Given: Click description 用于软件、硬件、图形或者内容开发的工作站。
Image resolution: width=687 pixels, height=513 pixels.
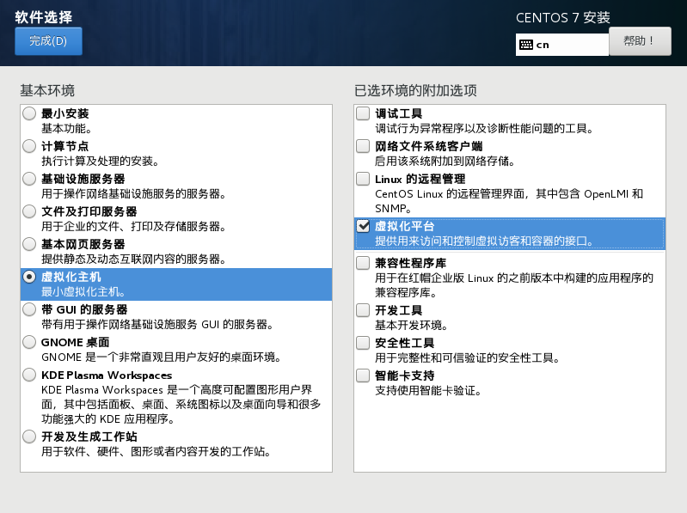Looking at the screenshot, I should (156, 451).
